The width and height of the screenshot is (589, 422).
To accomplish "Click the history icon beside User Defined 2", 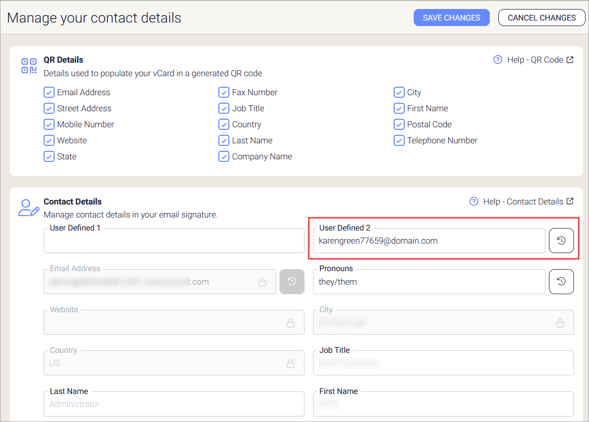I will tap(561, 241).
